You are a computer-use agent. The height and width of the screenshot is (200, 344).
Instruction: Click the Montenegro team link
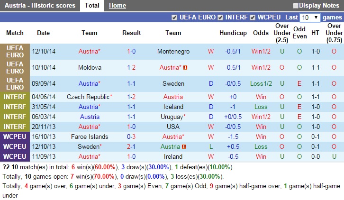coord(173,51)
